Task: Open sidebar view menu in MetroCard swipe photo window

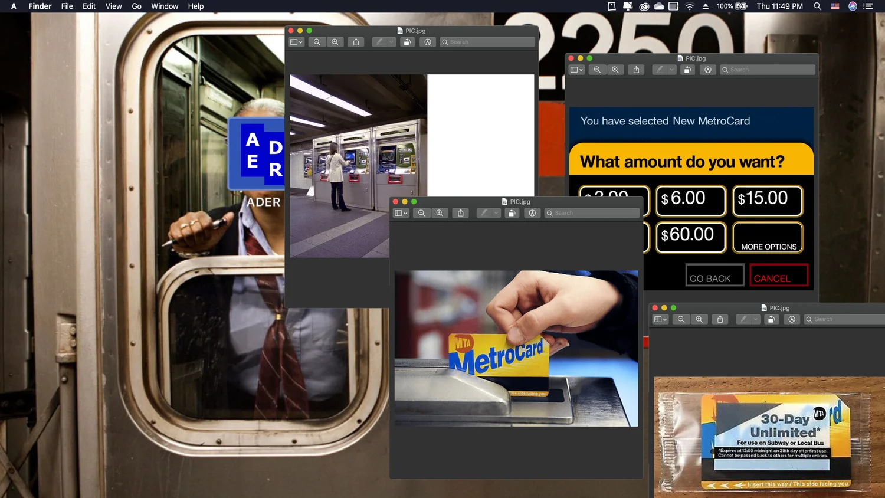Action: [x=401, y=213]
